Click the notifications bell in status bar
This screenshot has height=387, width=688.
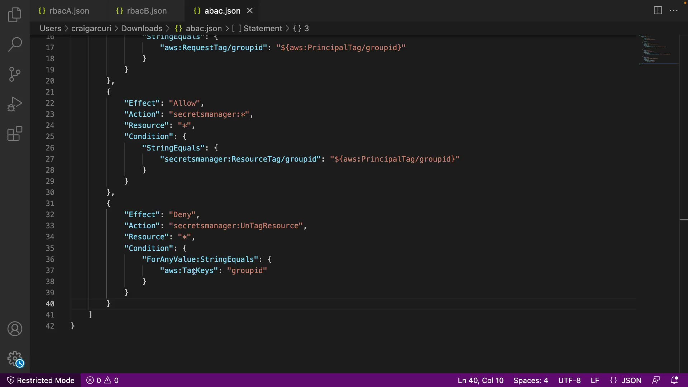pyautogui.click(x=674, y=380)
